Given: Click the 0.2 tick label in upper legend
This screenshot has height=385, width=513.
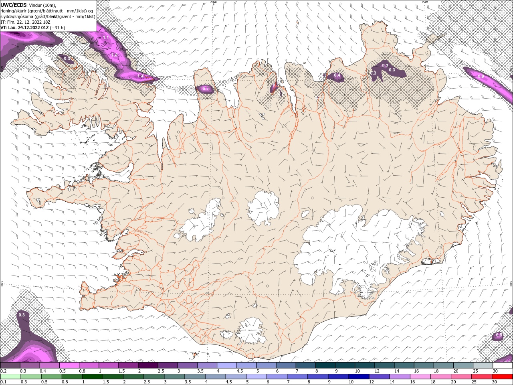Looking at the screenshot, I should click(3, 371).
